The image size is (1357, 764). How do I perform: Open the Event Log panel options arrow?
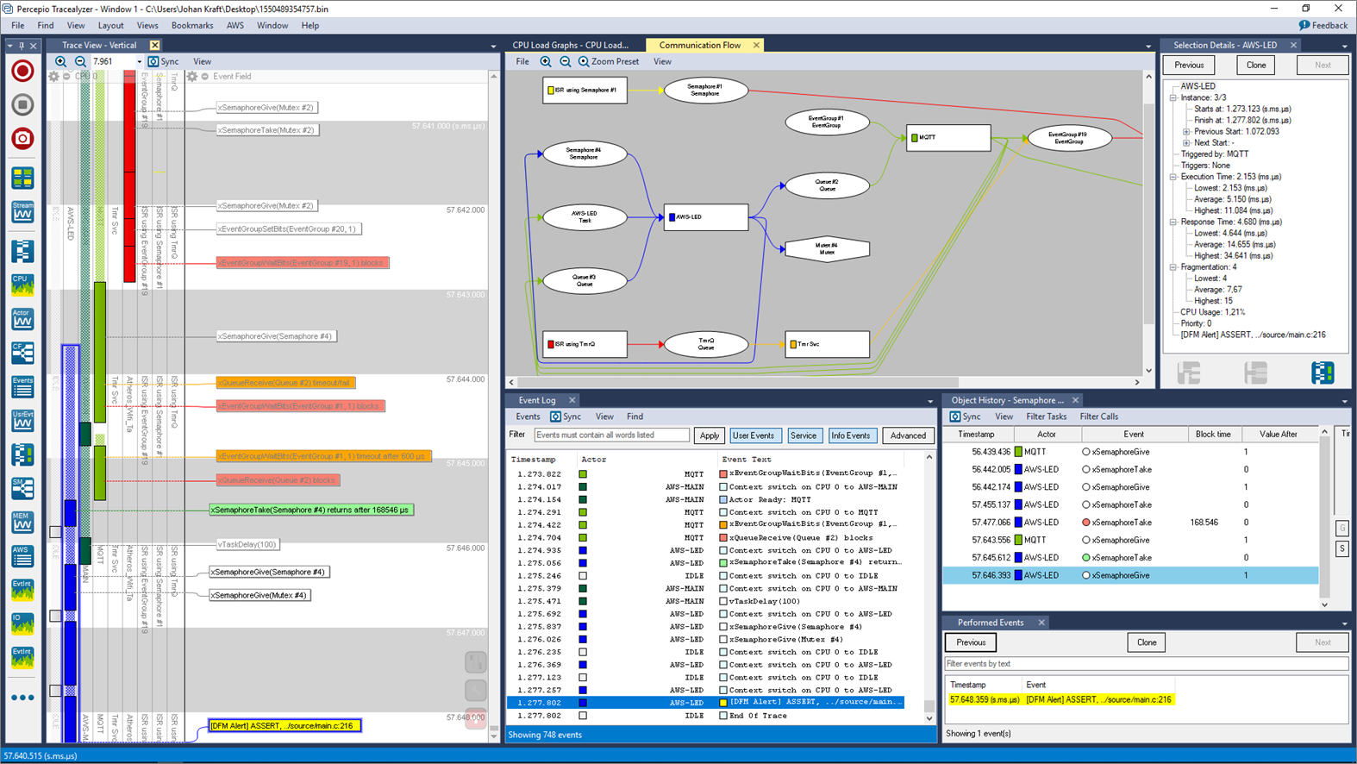930,401
